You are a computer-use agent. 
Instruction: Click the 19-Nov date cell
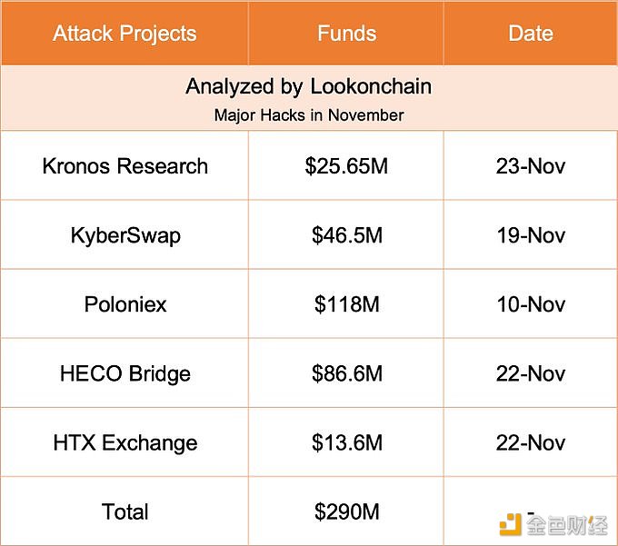(x=531, y=234)
